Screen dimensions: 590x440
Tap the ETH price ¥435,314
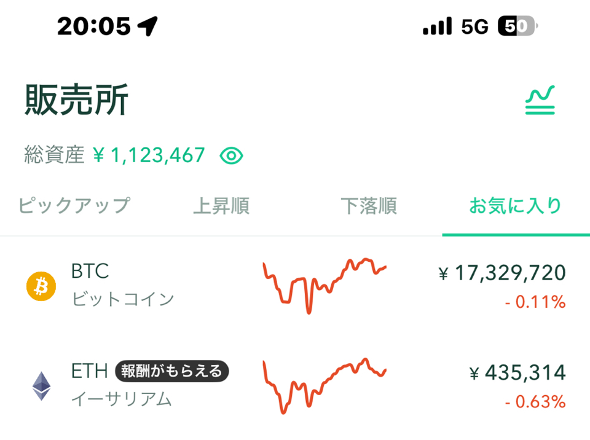517,373
